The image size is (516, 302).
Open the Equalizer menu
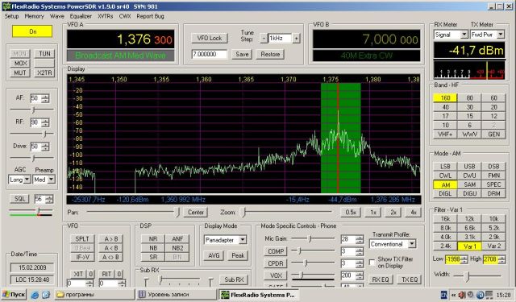point(81,16)
